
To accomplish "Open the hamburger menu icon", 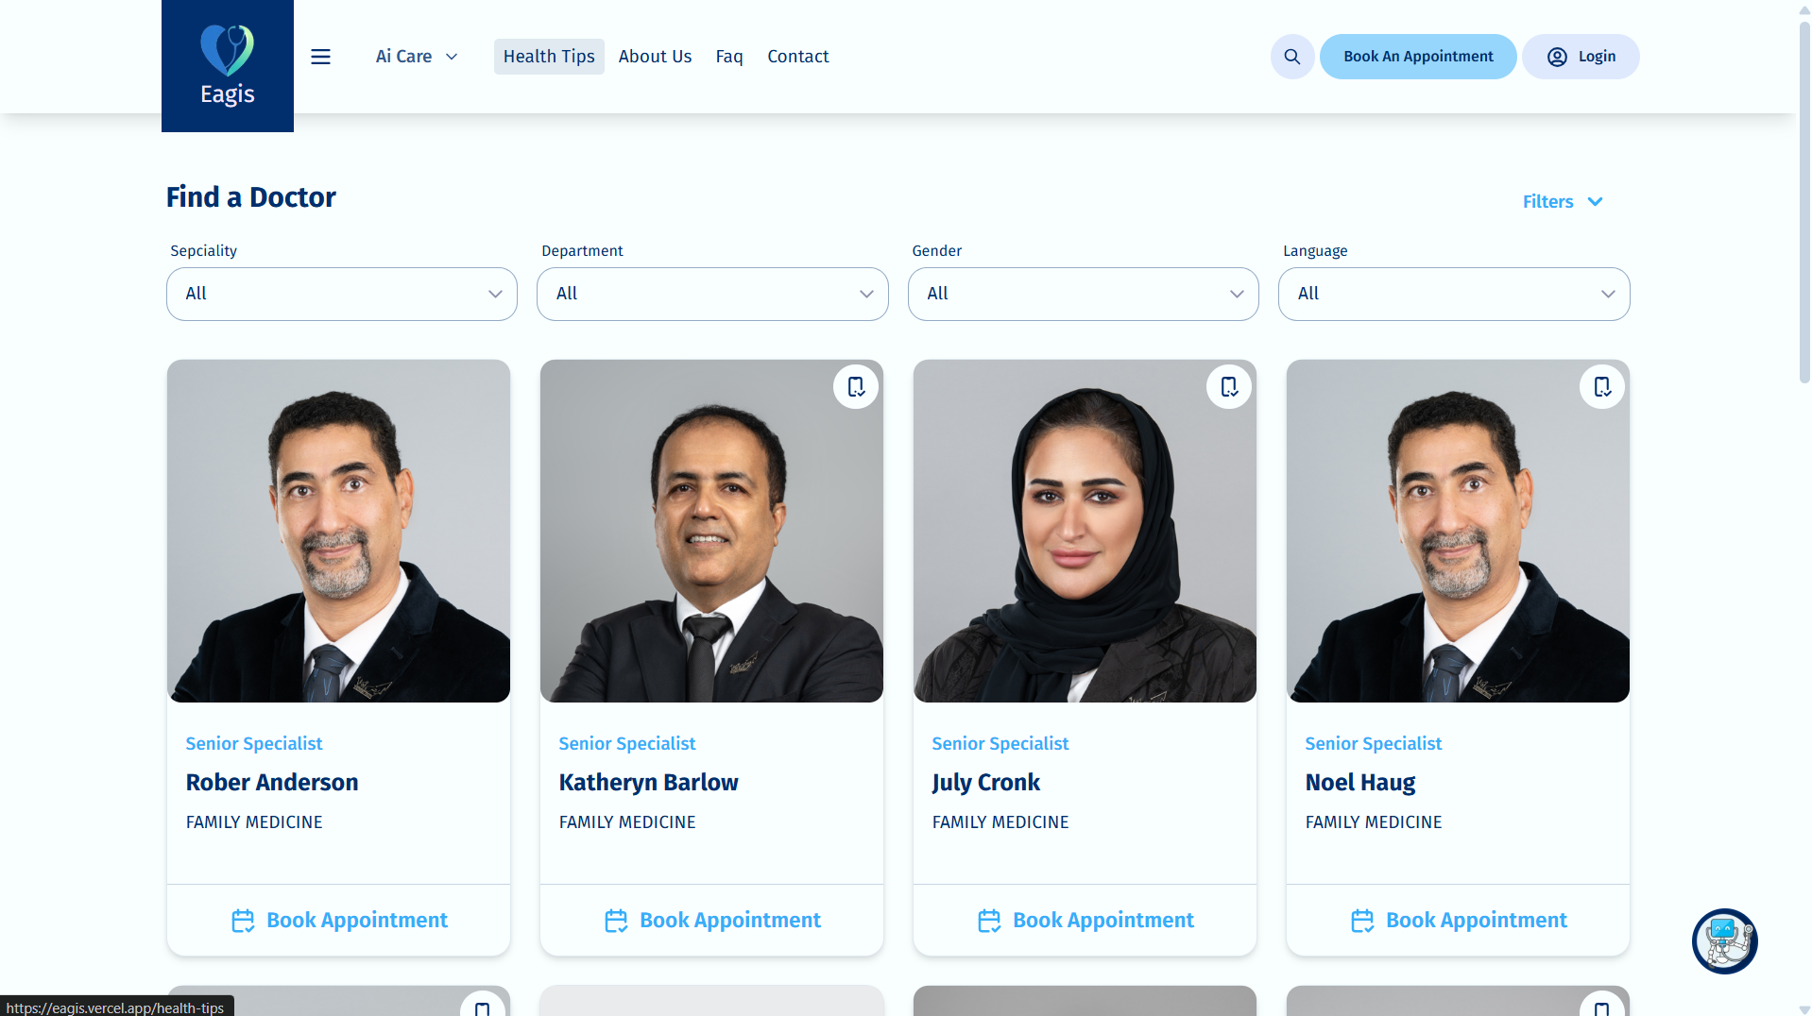I will [320, 57].
